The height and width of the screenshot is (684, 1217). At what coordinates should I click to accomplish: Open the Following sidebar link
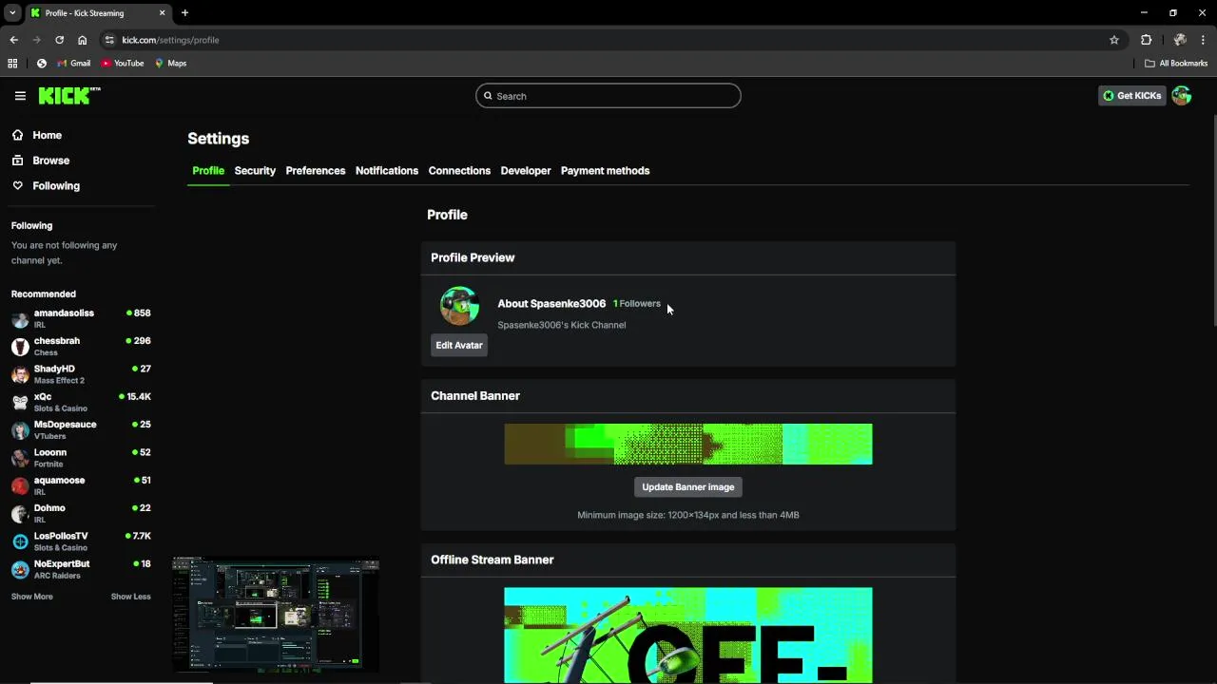coord(56,186)
